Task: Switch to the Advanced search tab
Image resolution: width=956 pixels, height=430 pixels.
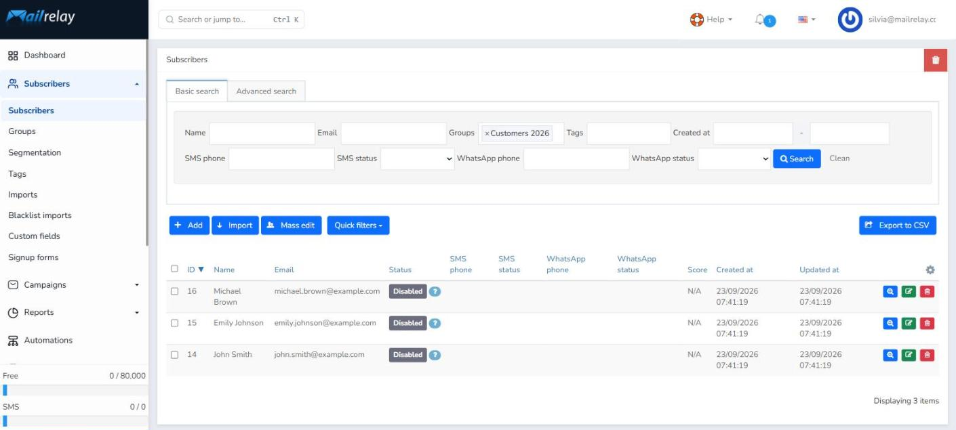Action: [x=266, y=91]
